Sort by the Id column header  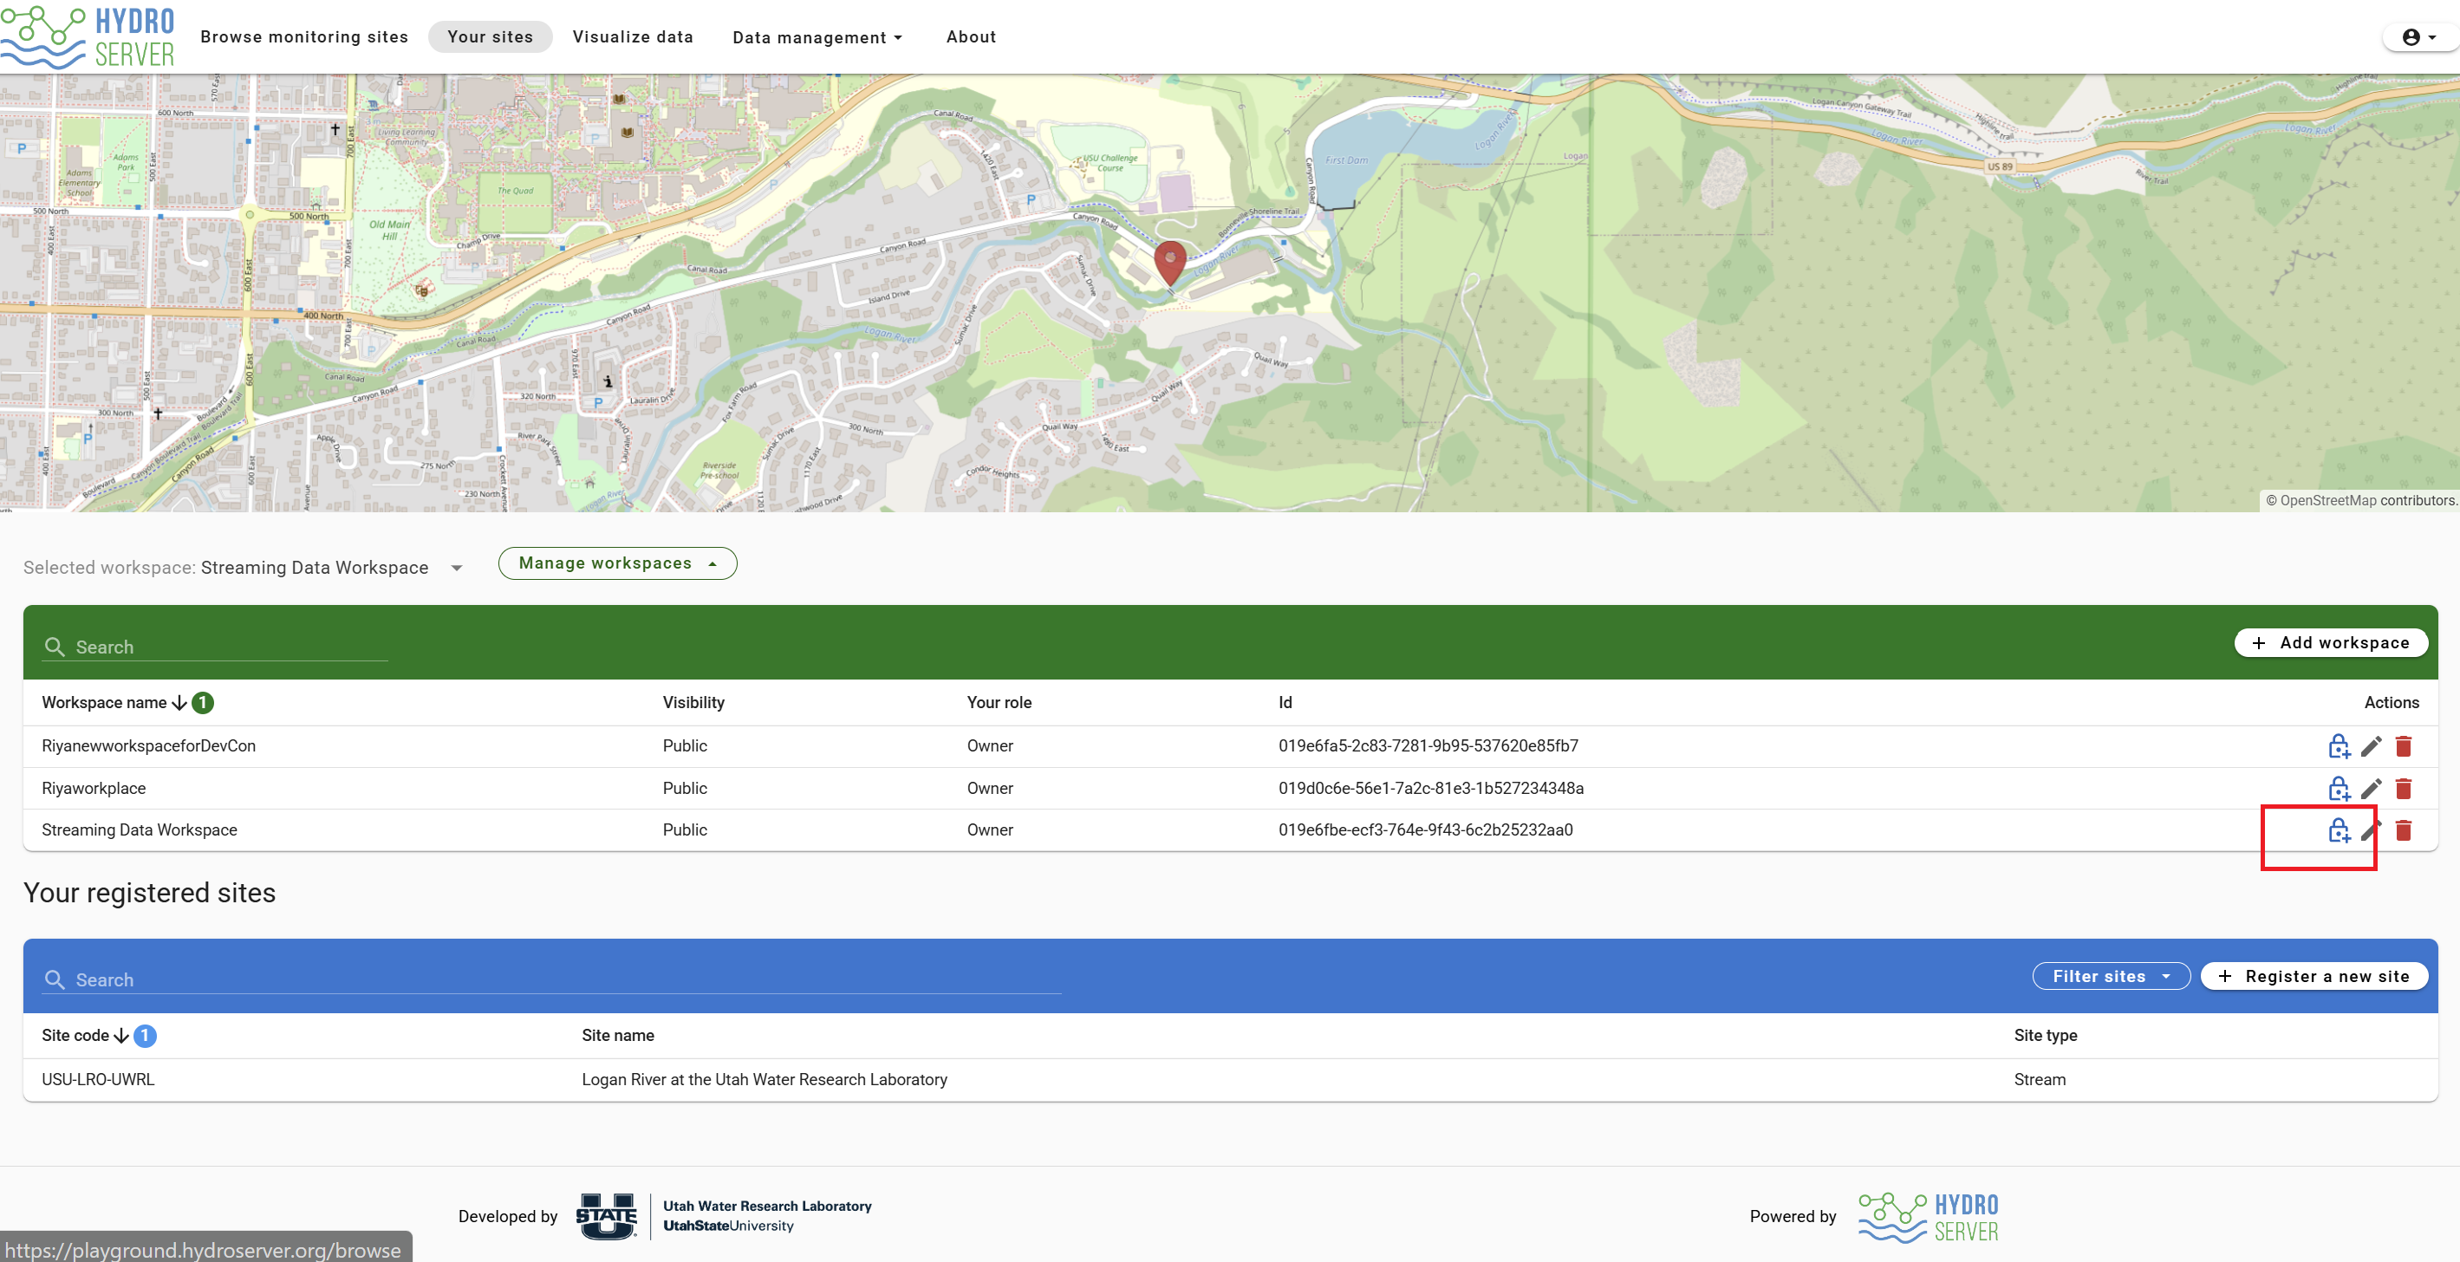click(1285, 703)
